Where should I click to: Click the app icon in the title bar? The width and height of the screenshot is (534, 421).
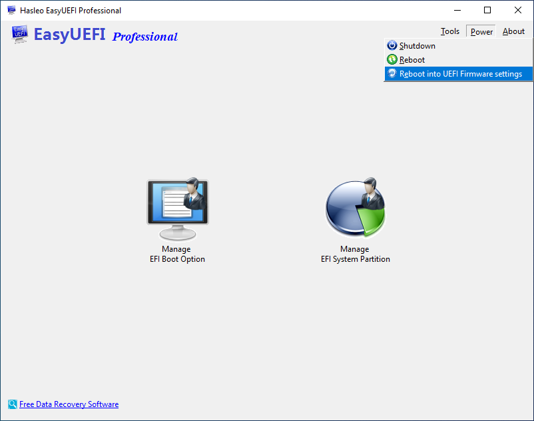[x=11, y=10]
